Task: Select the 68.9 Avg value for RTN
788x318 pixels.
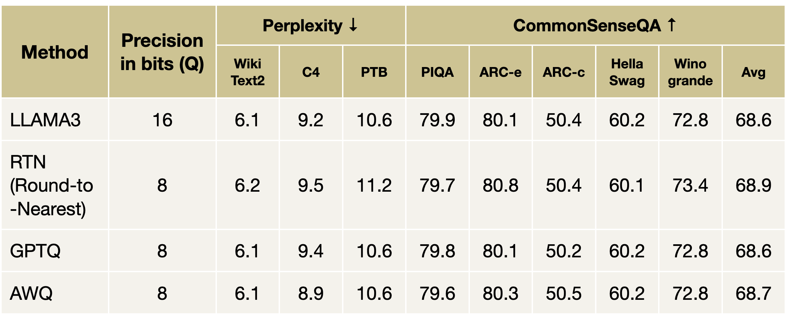Action: (x=753, y=185)
